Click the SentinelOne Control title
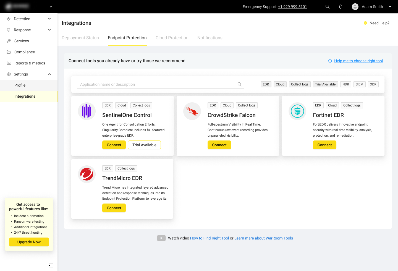398x271 pixels. pyautogui.click(x=127, y=115)
